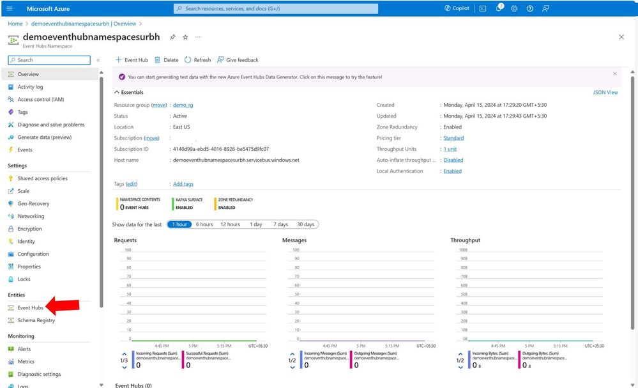Click Give feedback in toolbar

pyautogui.click(x=238, y=60)
